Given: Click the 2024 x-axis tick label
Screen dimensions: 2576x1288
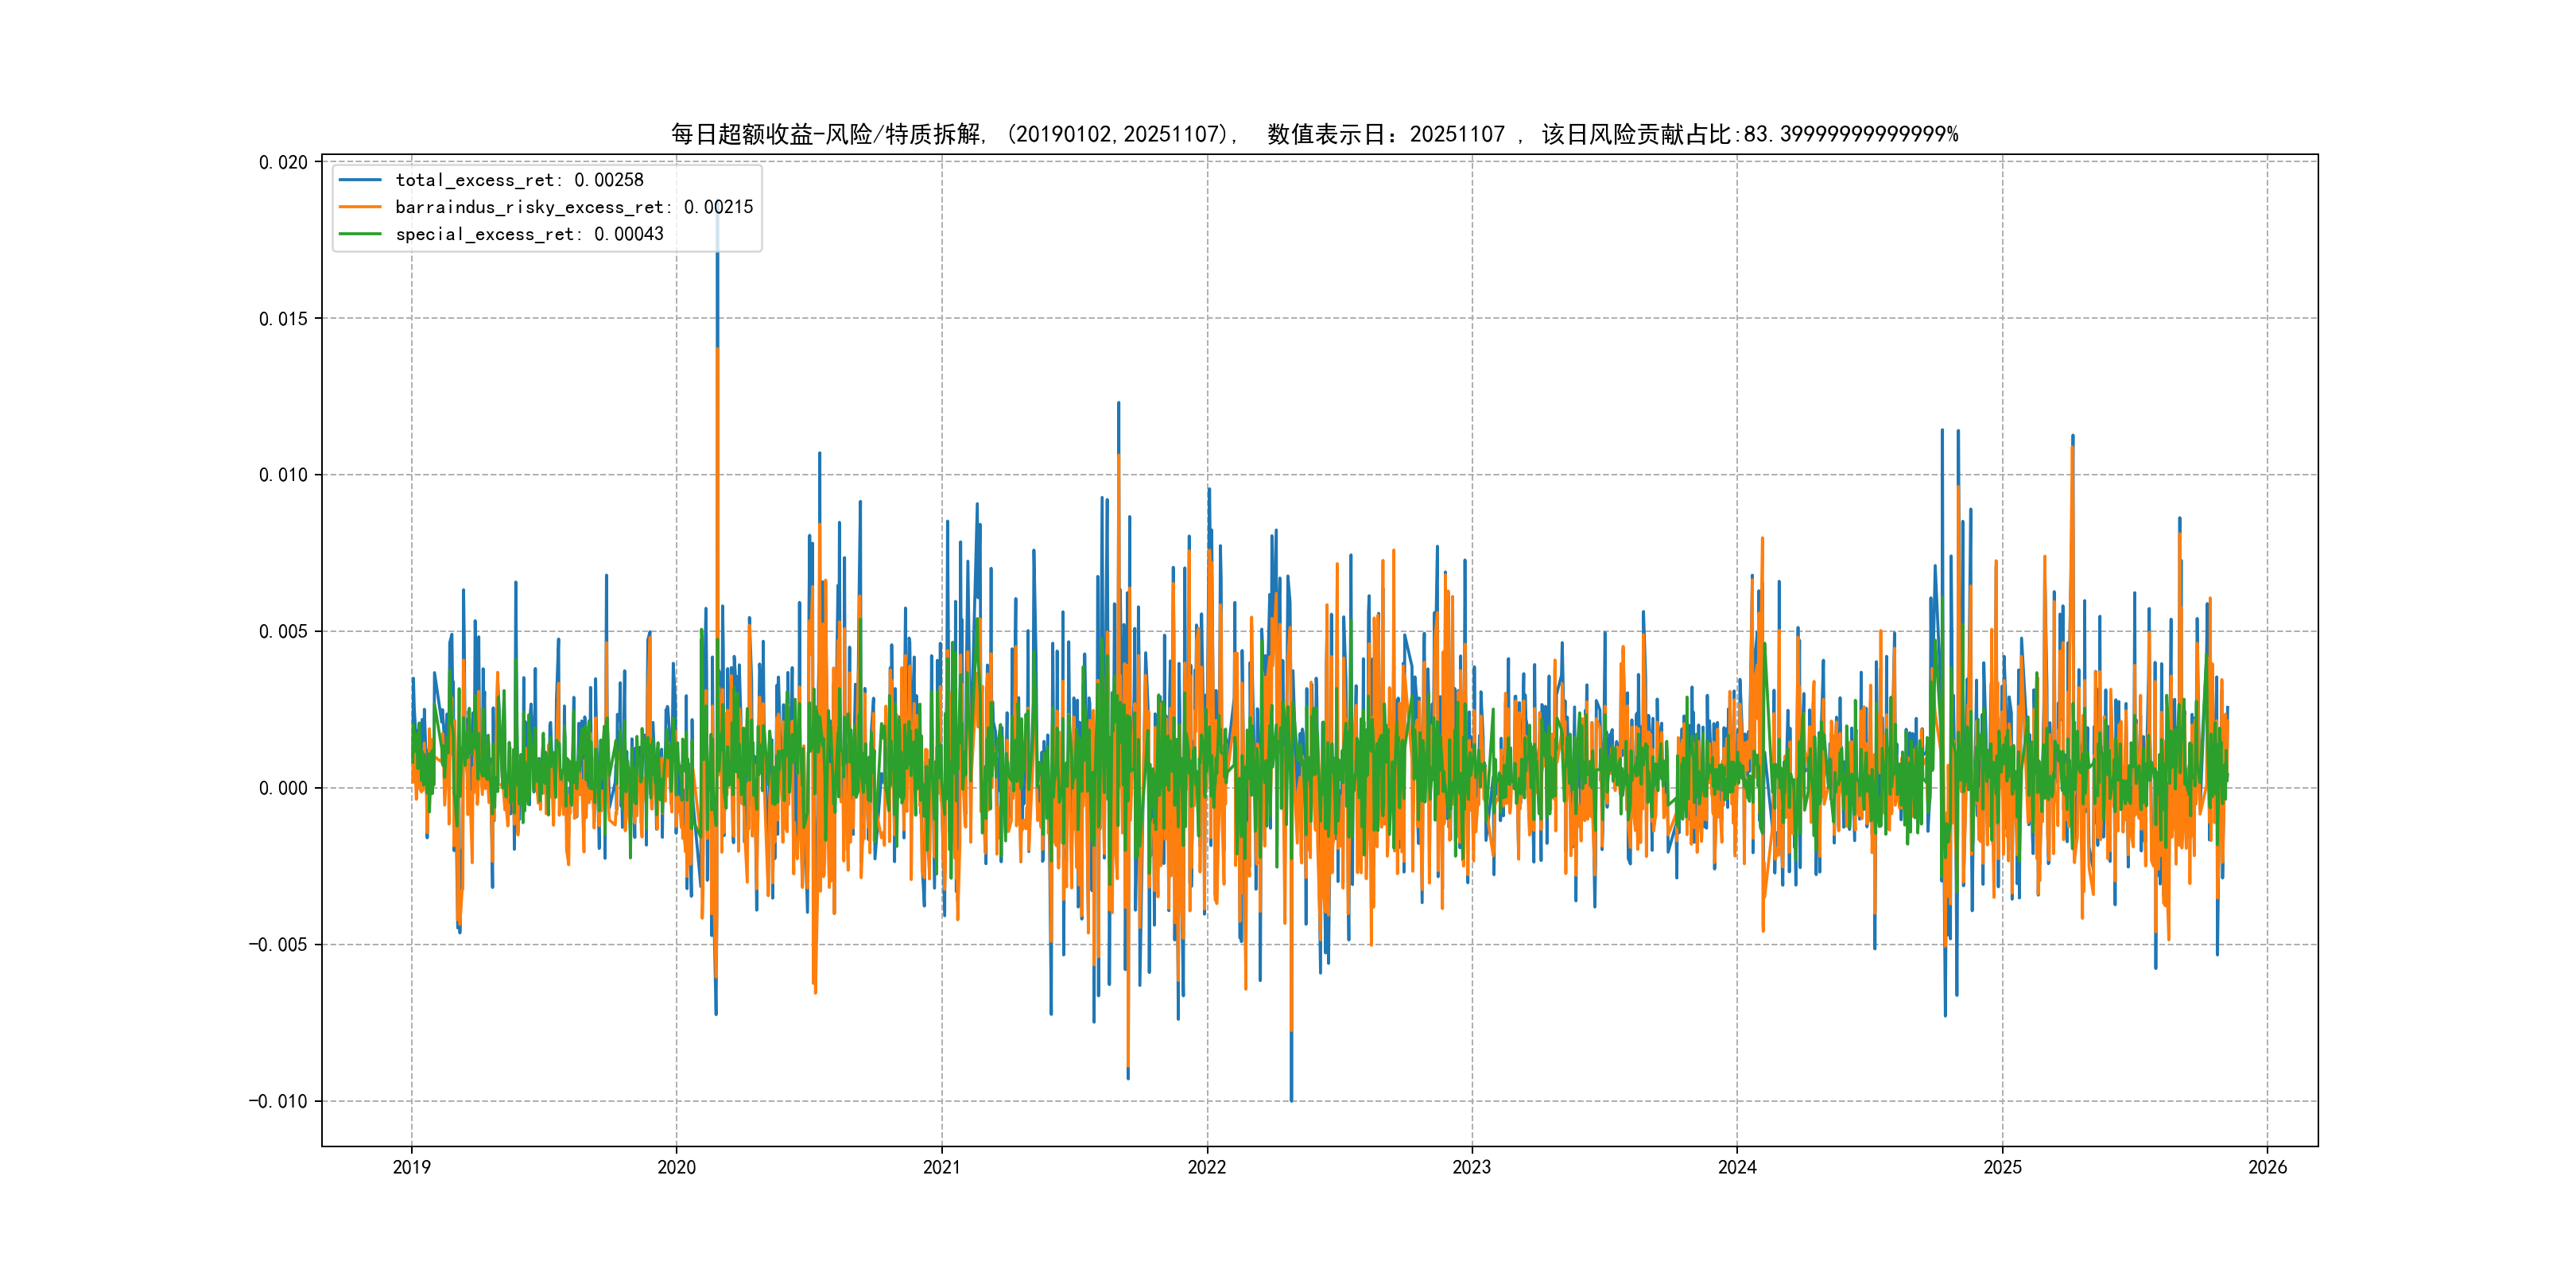Looking at the screenshot, I should coord(1737,1167).
